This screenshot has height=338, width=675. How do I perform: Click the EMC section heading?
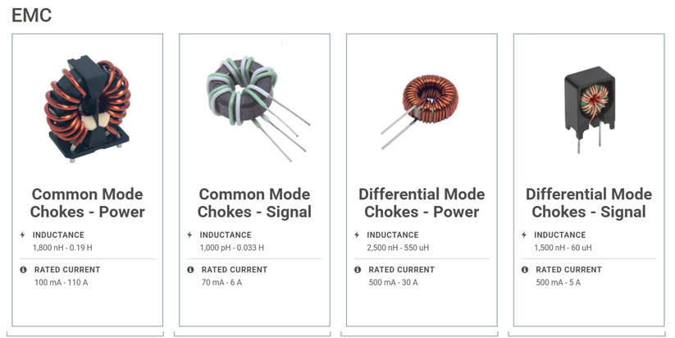click(x=31, y=16)
